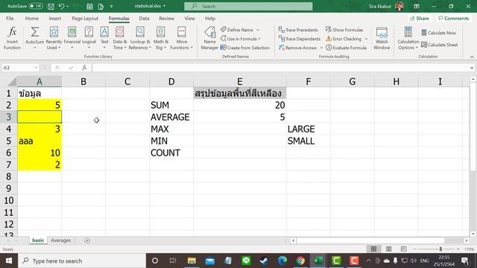477x268 pixels.
Task: Click the AutoSum sigma icon
Action: pos(35,32)
